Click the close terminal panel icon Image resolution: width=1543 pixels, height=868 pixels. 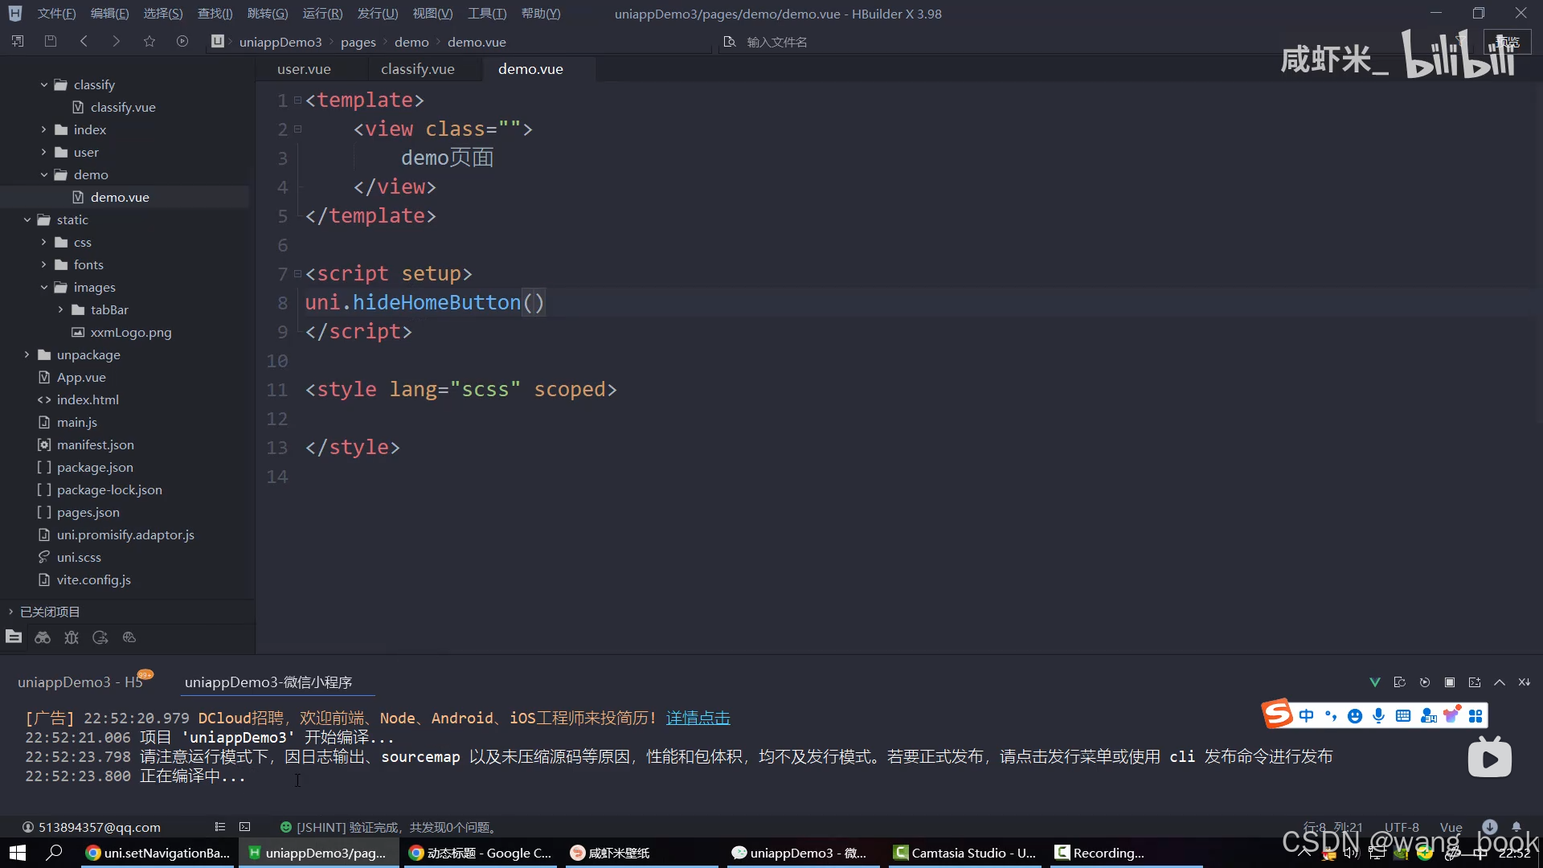click(x=1525, y=681)
